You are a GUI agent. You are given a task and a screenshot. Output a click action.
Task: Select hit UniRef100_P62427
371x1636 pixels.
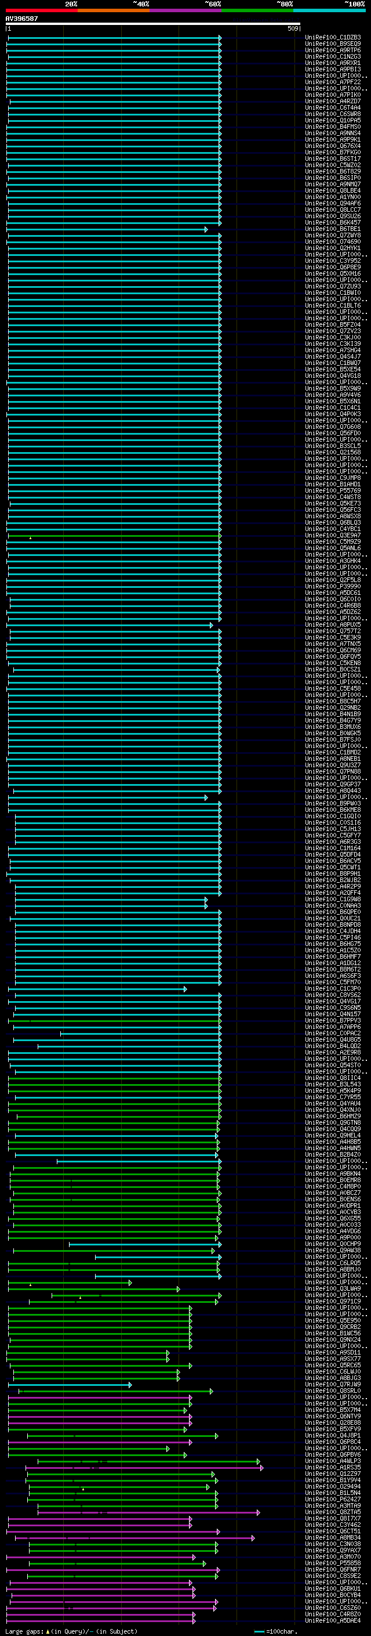pos(332,1500)
